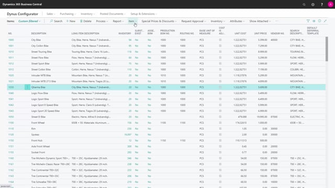Click Assembly BOM value for Street Colibri Bike
The height and width of the screenshot is (188, 335).
[x=149, y=69]
